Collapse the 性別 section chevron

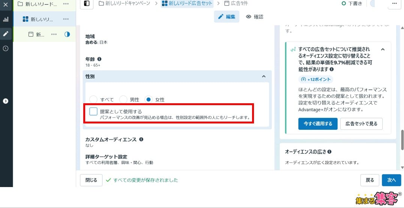coord(264,76)
